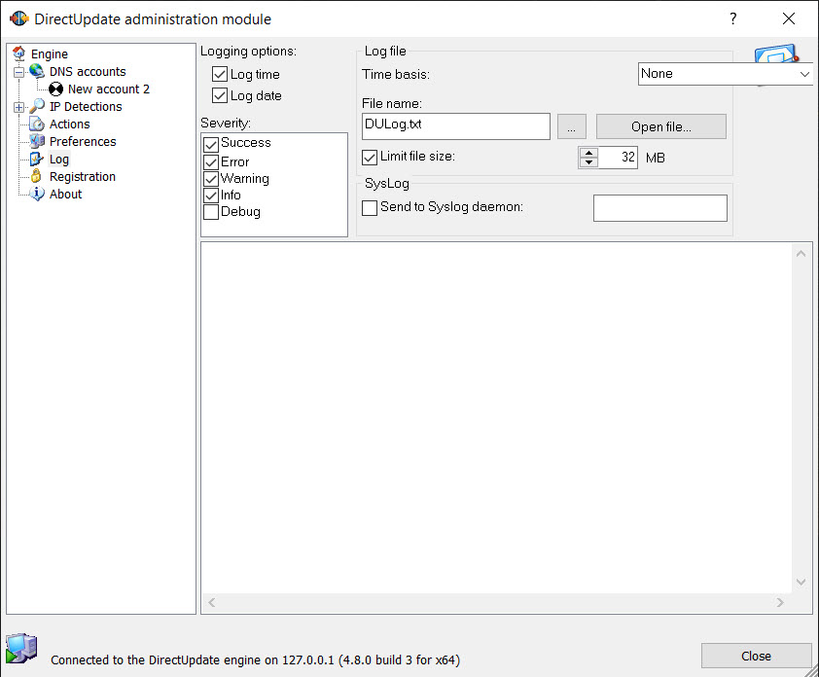Viewport: 819px width, 677px height.
Task: Click the Preferences icon in the tree
Action: pyautogui.click(x=37, y=141)
